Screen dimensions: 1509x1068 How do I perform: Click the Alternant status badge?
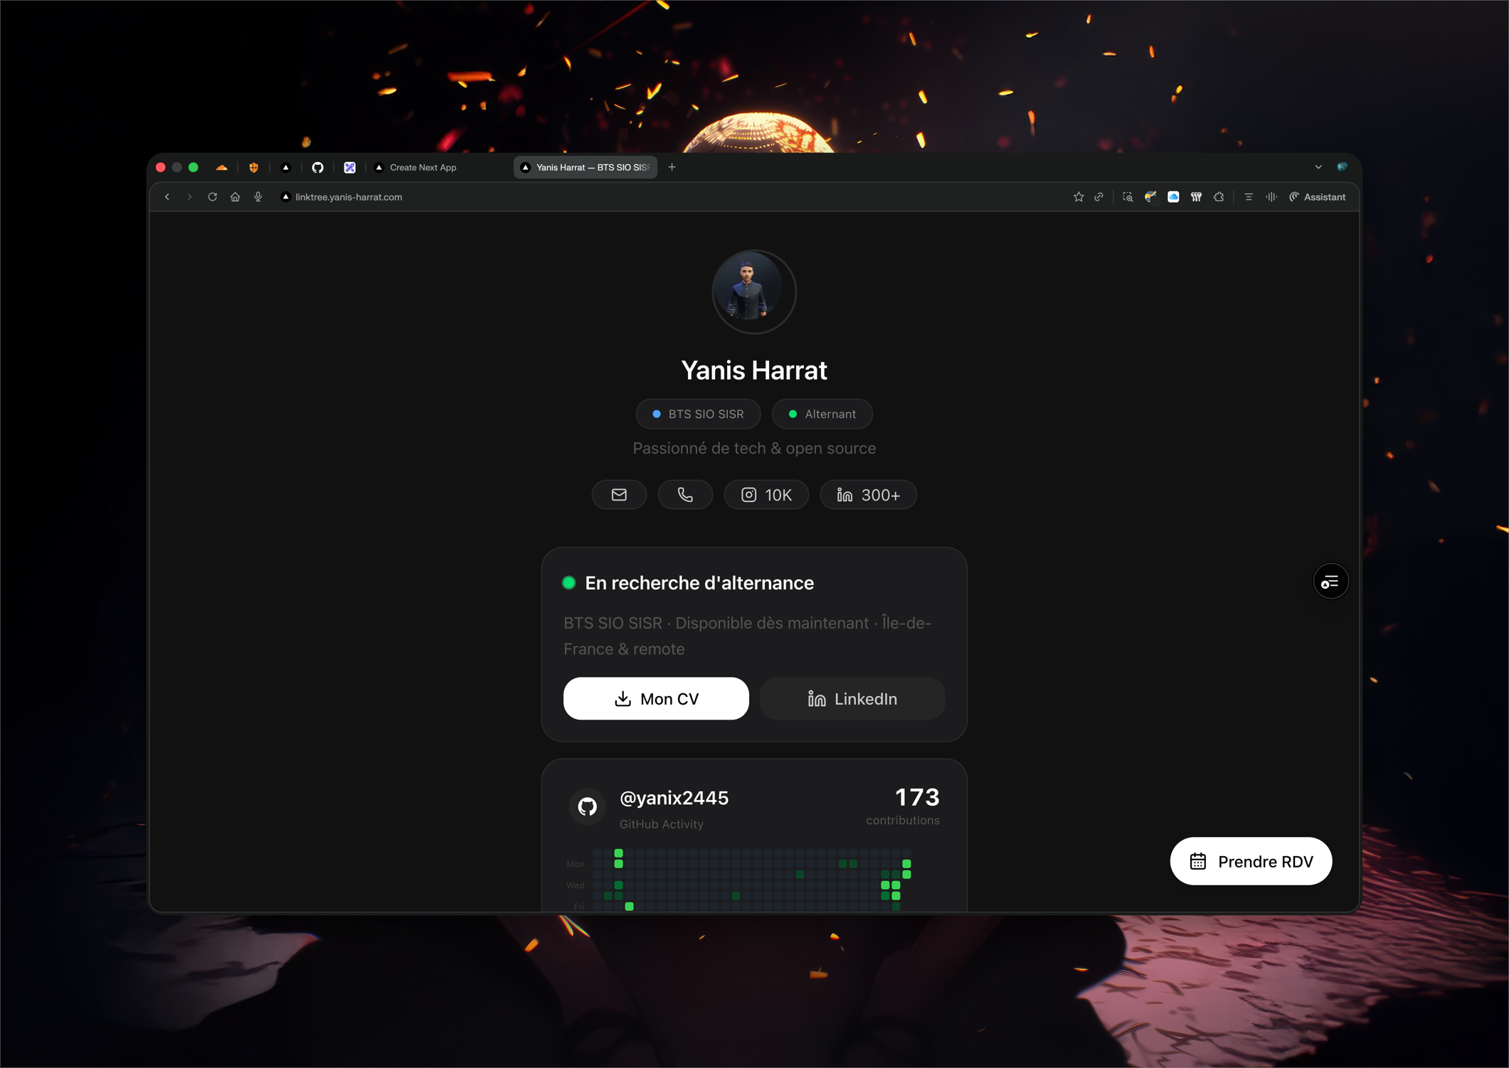click(822, 414)
